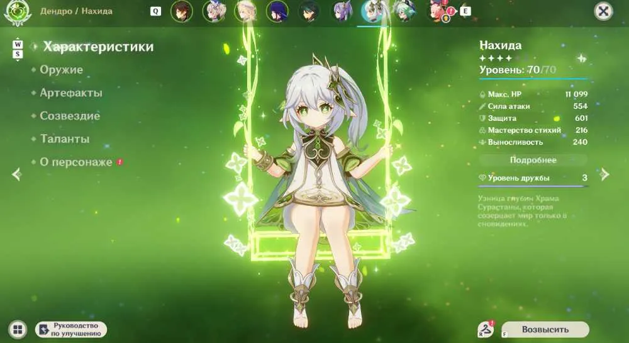This screenshot has height=343, width=629.
Task: Select the pink-haired portrait with alert badge
Action: tap(438, 11)
